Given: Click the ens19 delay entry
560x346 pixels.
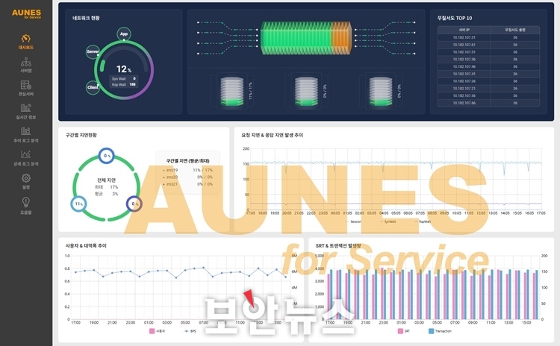Looking at the screenshot, I should [172, 169].
